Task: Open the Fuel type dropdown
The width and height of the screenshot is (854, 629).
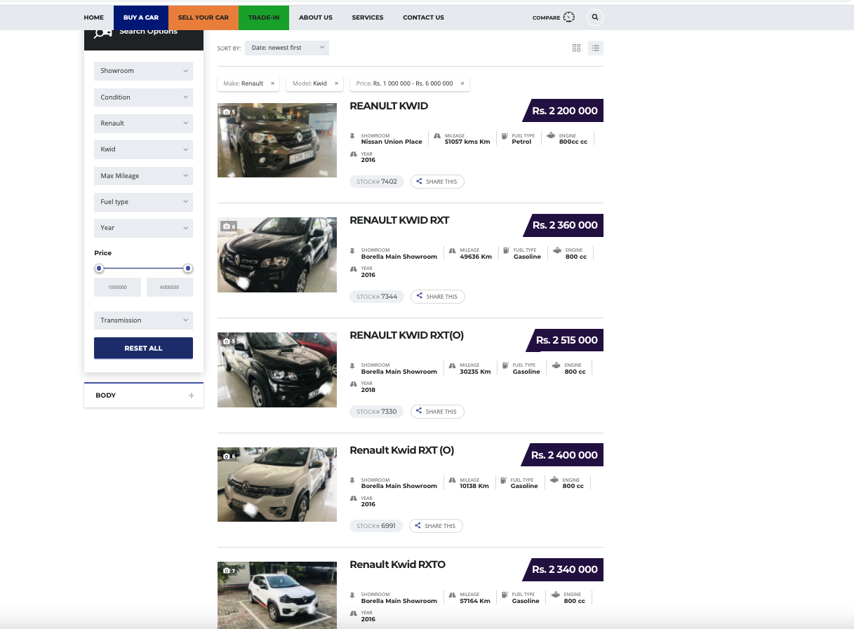Action: coord(143,202)
